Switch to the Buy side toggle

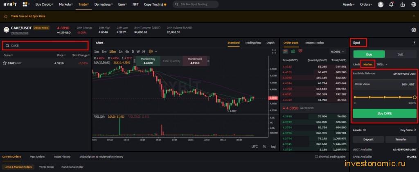pyautogui.click(x=369, y=54)
